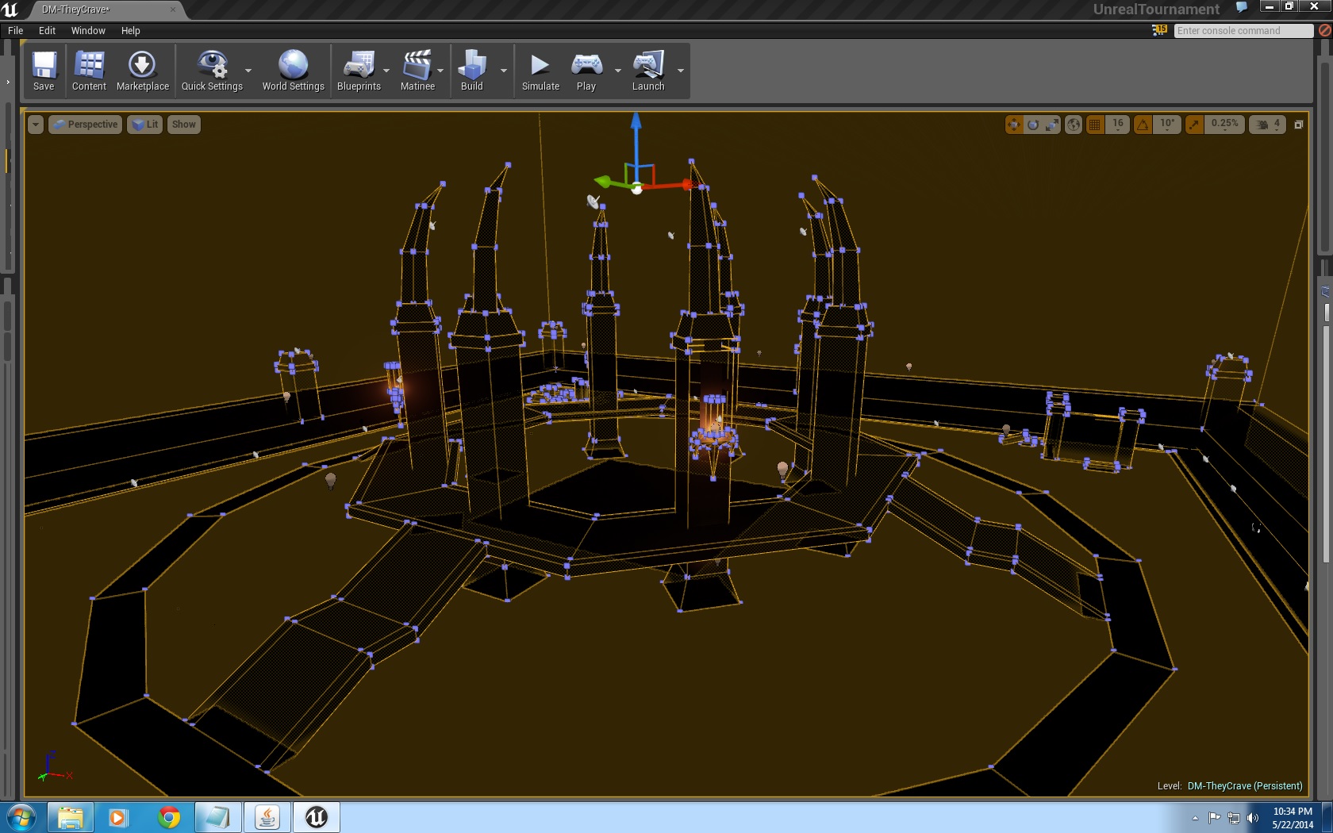Open the volume control in system tray

1253,818
